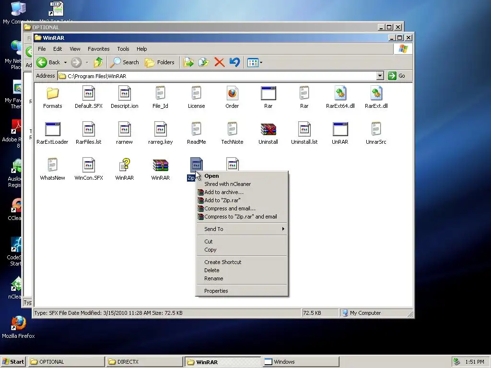Open the Tools menu

coord(123,49)
